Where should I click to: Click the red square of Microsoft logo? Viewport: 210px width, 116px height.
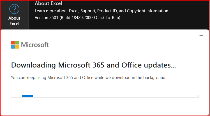13,43
